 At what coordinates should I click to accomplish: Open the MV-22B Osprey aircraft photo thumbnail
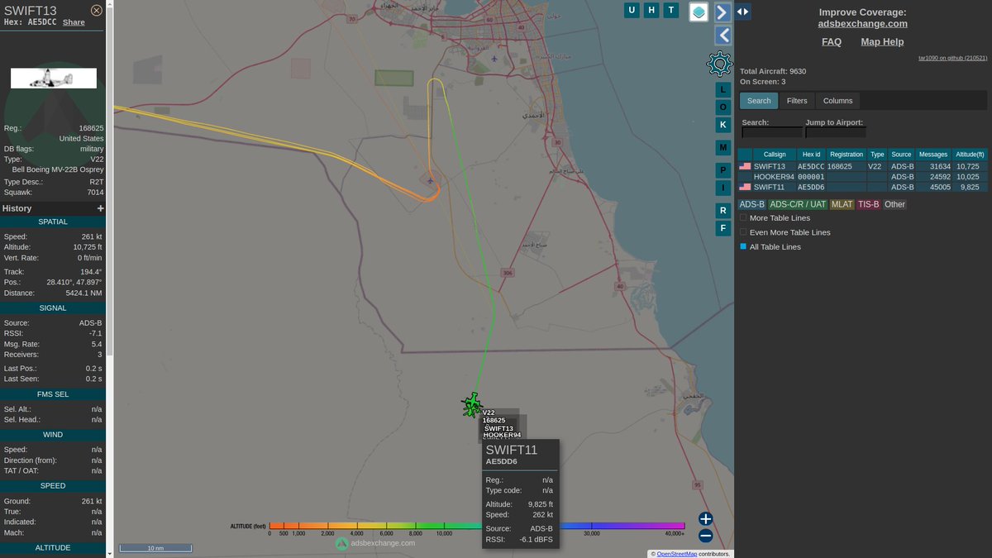click(54, 79)
